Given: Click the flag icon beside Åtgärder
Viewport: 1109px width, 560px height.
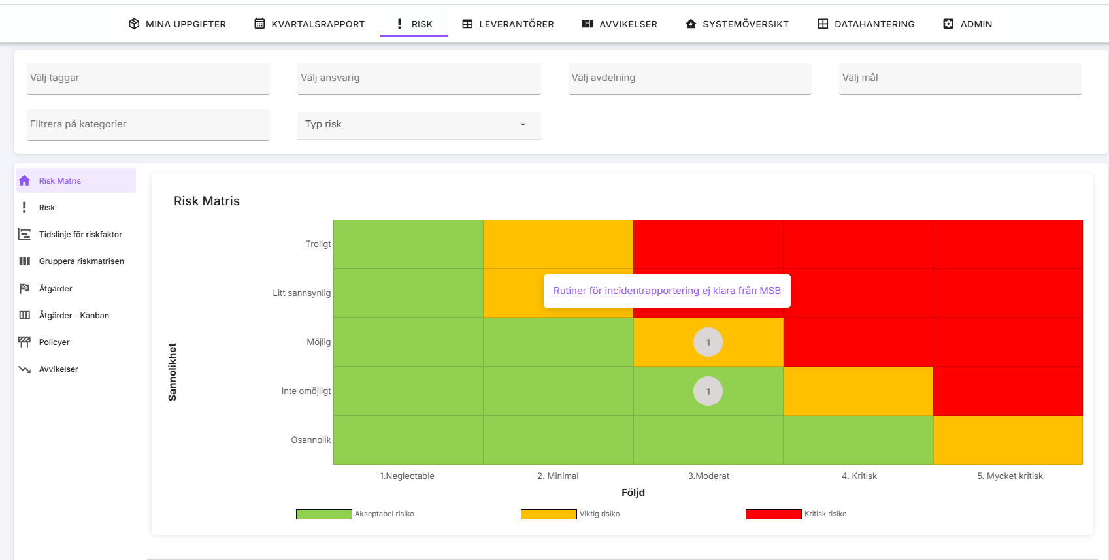Looking at the screenshot, I should pyautogui.click(x=25, y=288).
